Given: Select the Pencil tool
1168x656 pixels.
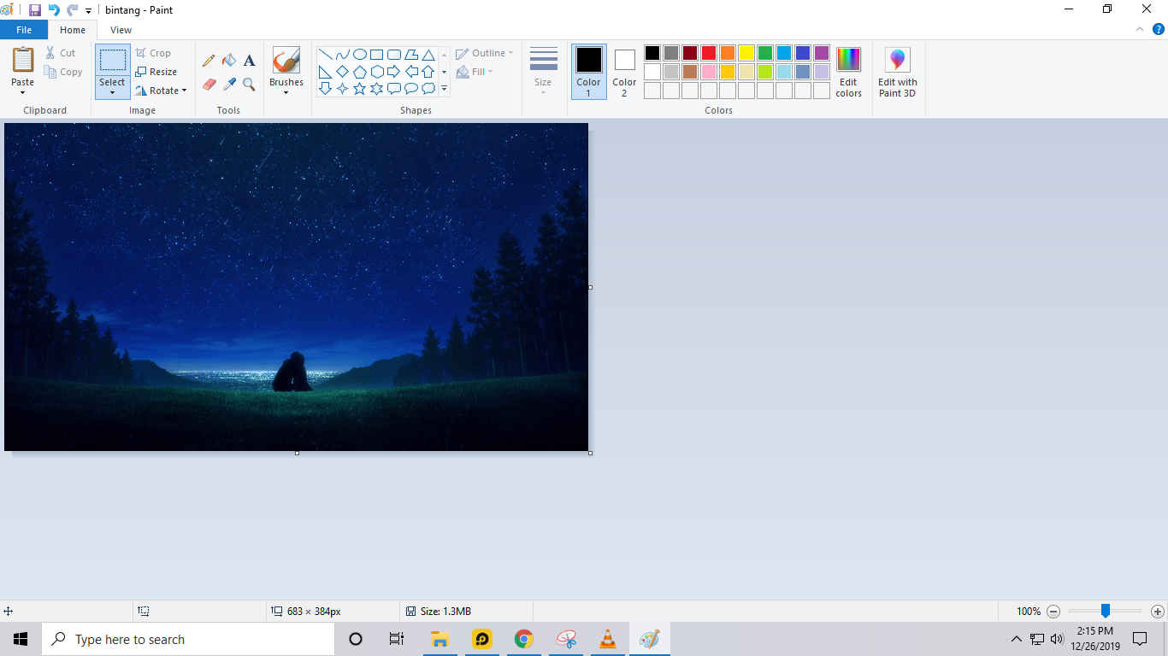Looking at the screenshot, I should [209, 61].
